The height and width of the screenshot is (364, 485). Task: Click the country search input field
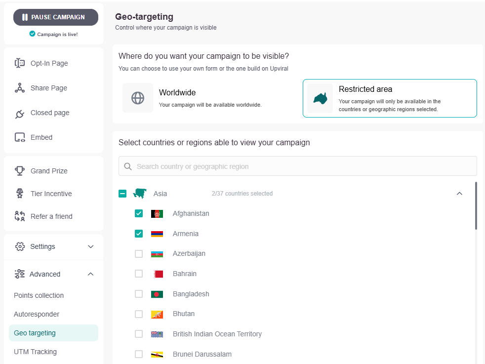pyautogui.click(x=297, y=166)
